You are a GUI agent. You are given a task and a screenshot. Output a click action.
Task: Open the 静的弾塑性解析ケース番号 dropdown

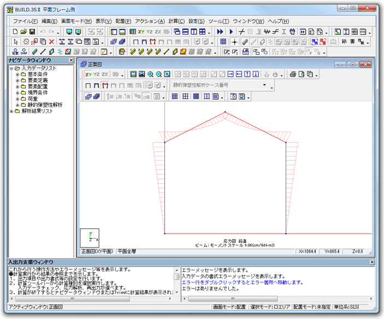(x=266, y=85)
